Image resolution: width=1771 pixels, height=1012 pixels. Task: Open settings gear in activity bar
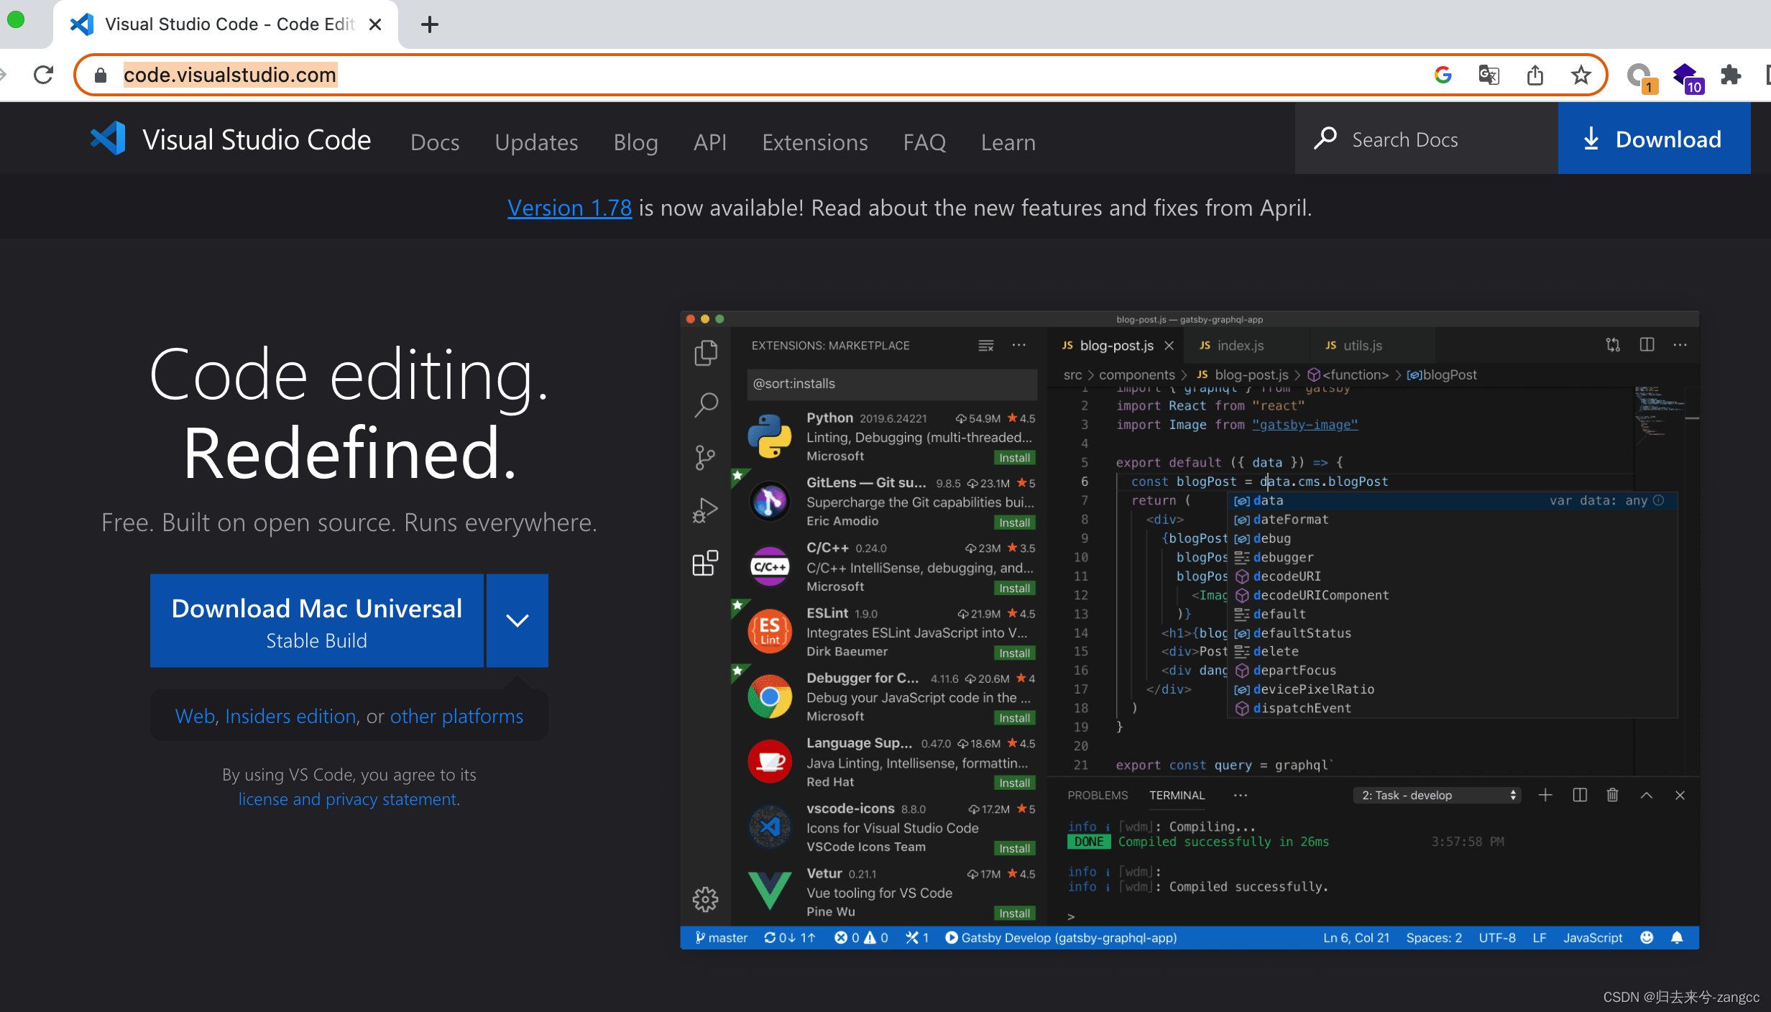click(705, 899)
